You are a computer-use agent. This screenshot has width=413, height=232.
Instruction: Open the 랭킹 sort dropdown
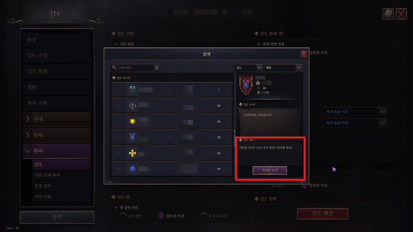pos(283,68)
